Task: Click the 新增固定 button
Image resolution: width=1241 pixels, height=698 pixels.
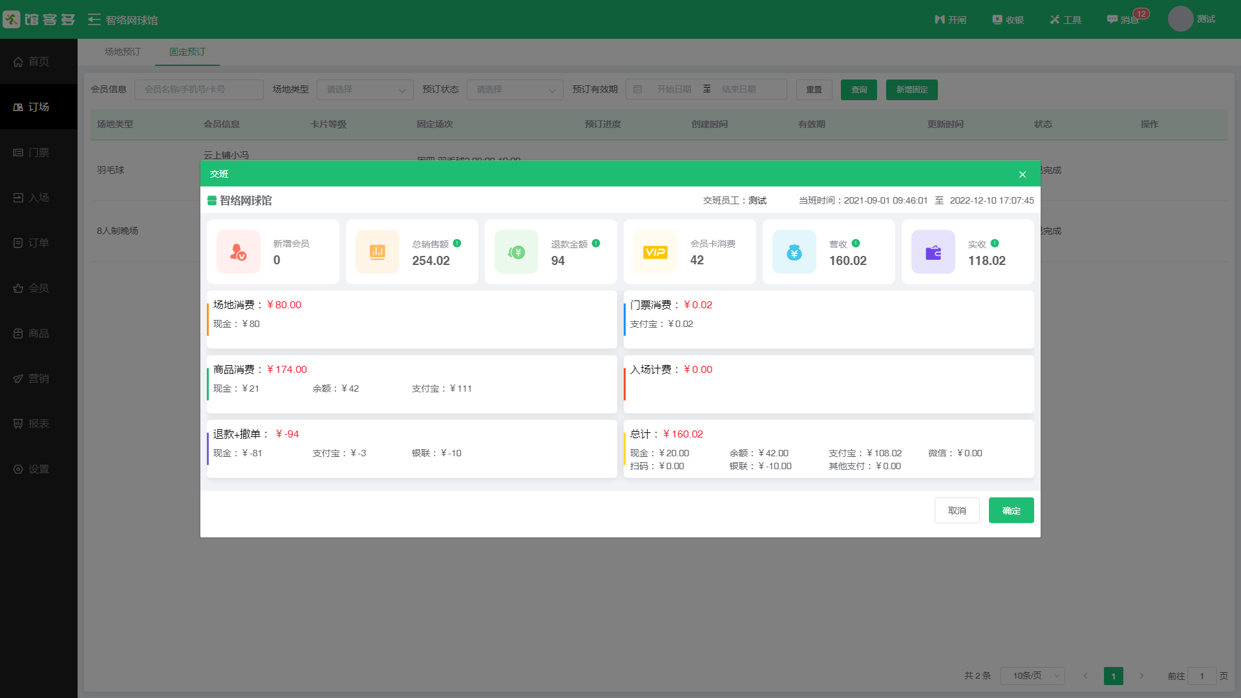Action: [x=911, y=90]
